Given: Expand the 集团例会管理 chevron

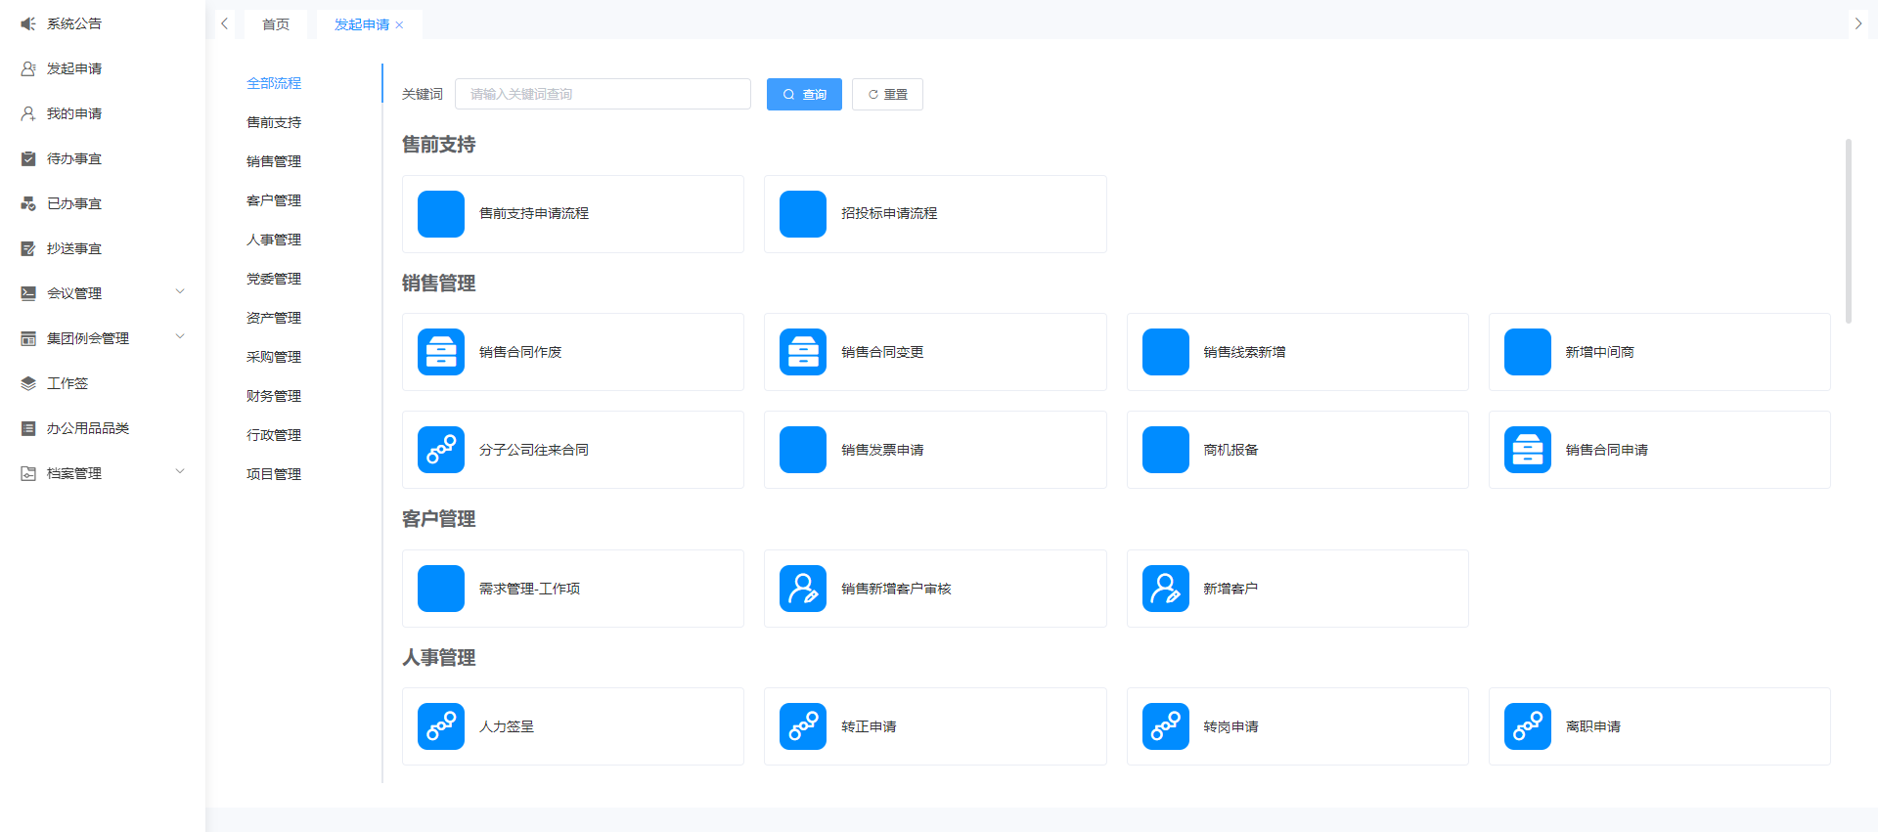Looking at the screenshot, I should (x=180, y=337).
